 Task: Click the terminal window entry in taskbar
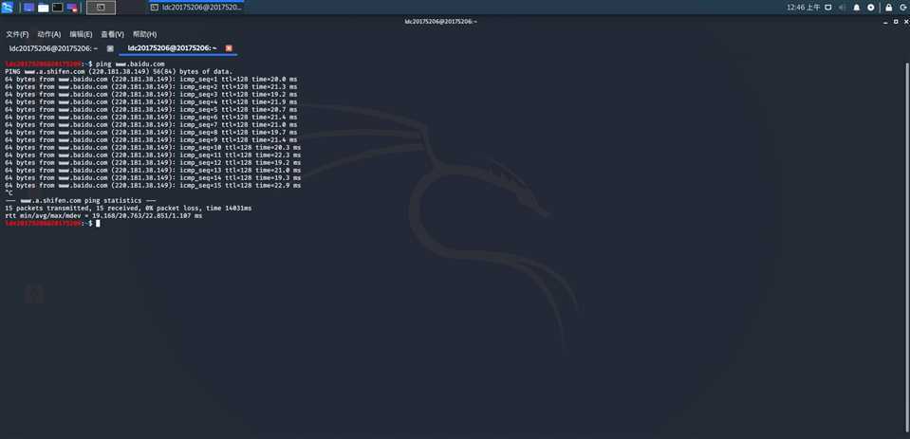click(x=196, y=8)
